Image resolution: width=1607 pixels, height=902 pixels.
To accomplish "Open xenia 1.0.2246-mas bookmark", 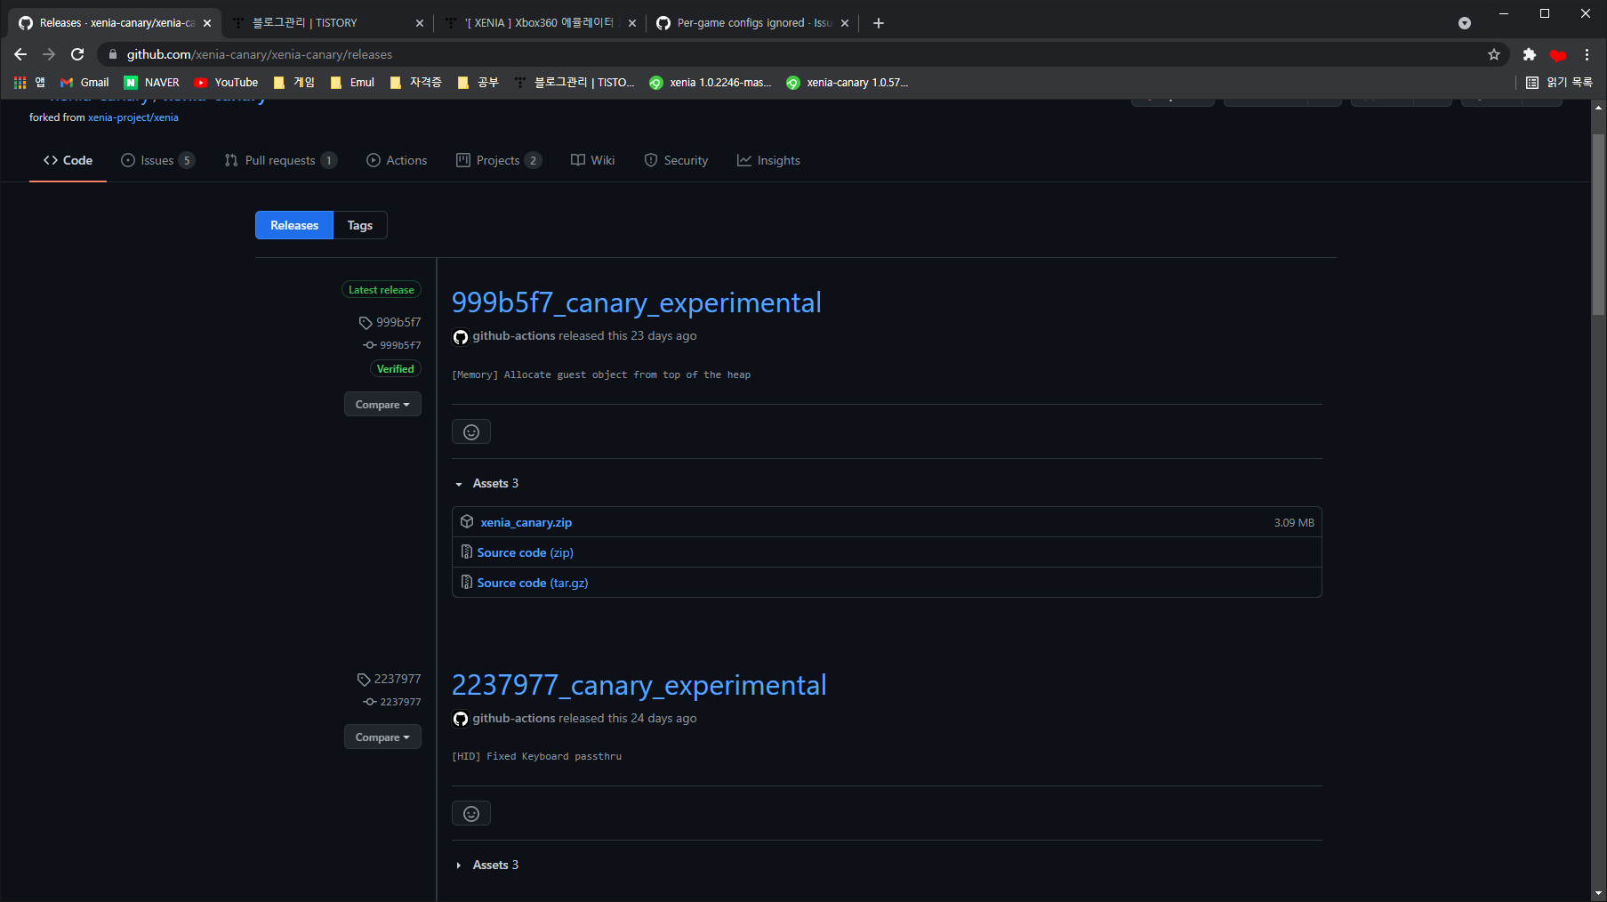I will 711,82.
